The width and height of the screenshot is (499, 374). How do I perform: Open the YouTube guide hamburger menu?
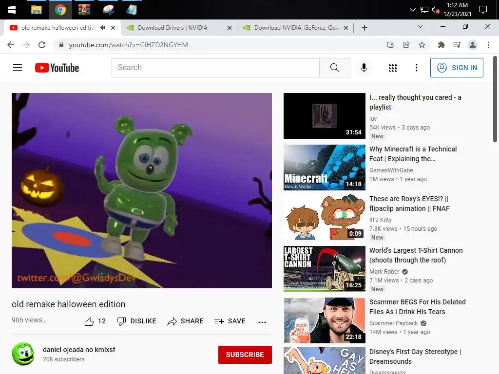pos(18,67)
